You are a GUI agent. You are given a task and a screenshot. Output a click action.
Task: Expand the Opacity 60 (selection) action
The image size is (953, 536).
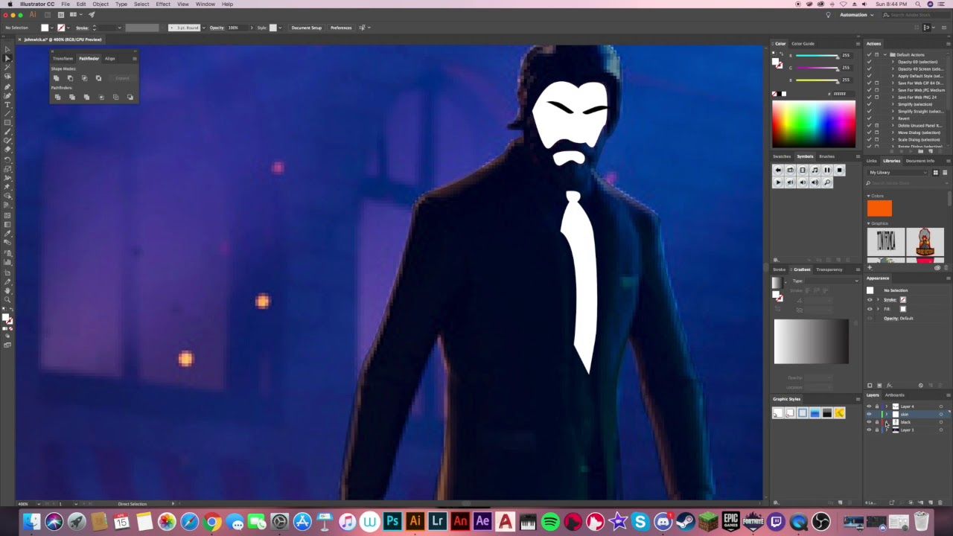pyautogui.click(x=893, y=62)
